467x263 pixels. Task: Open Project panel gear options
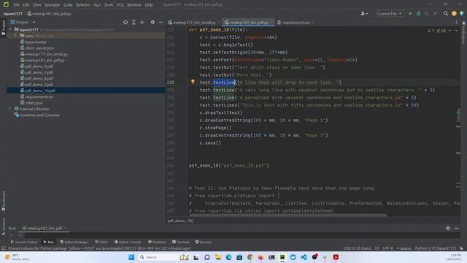click(153, 23)
